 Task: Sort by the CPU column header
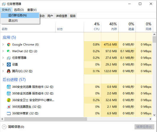[x=93, y=27]
